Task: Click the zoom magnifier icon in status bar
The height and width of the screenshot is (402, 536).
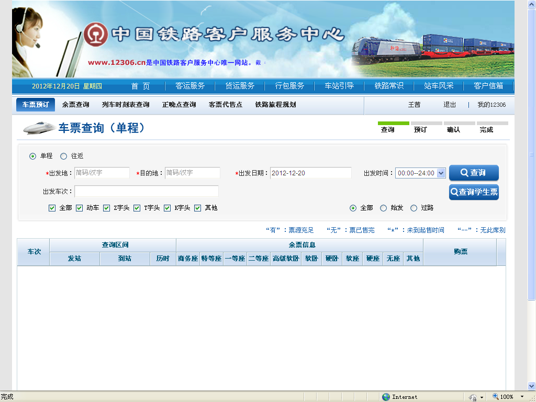Action: pyautogui.click(x=495, y=397)
